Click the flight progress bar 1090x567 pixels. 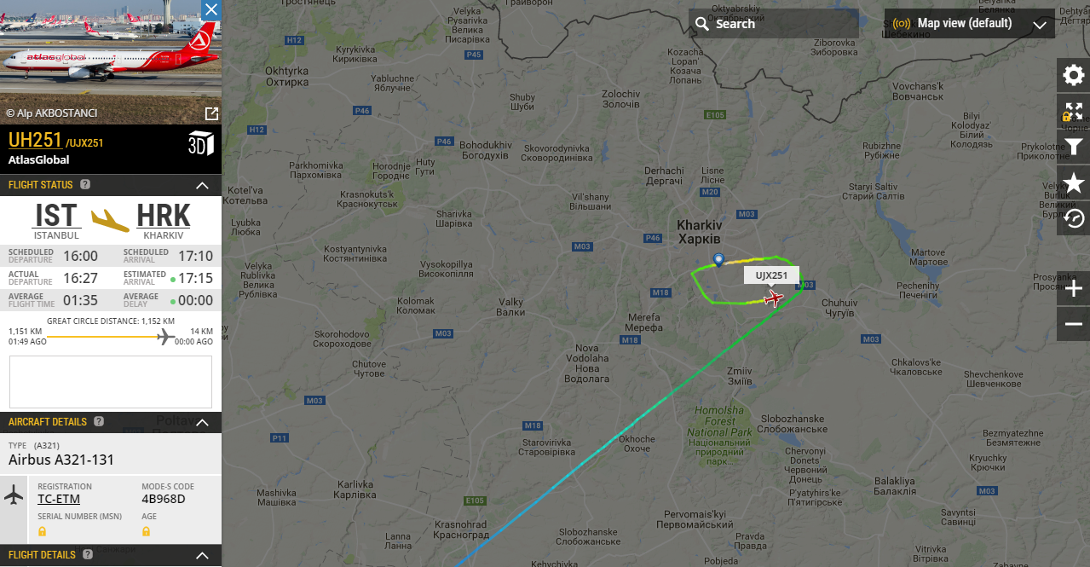pos(111,337)
